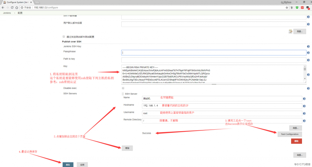This screenshot has height=167, width=312.
Task: Reload the Jenkins configure page
Action: coord(12,7)
